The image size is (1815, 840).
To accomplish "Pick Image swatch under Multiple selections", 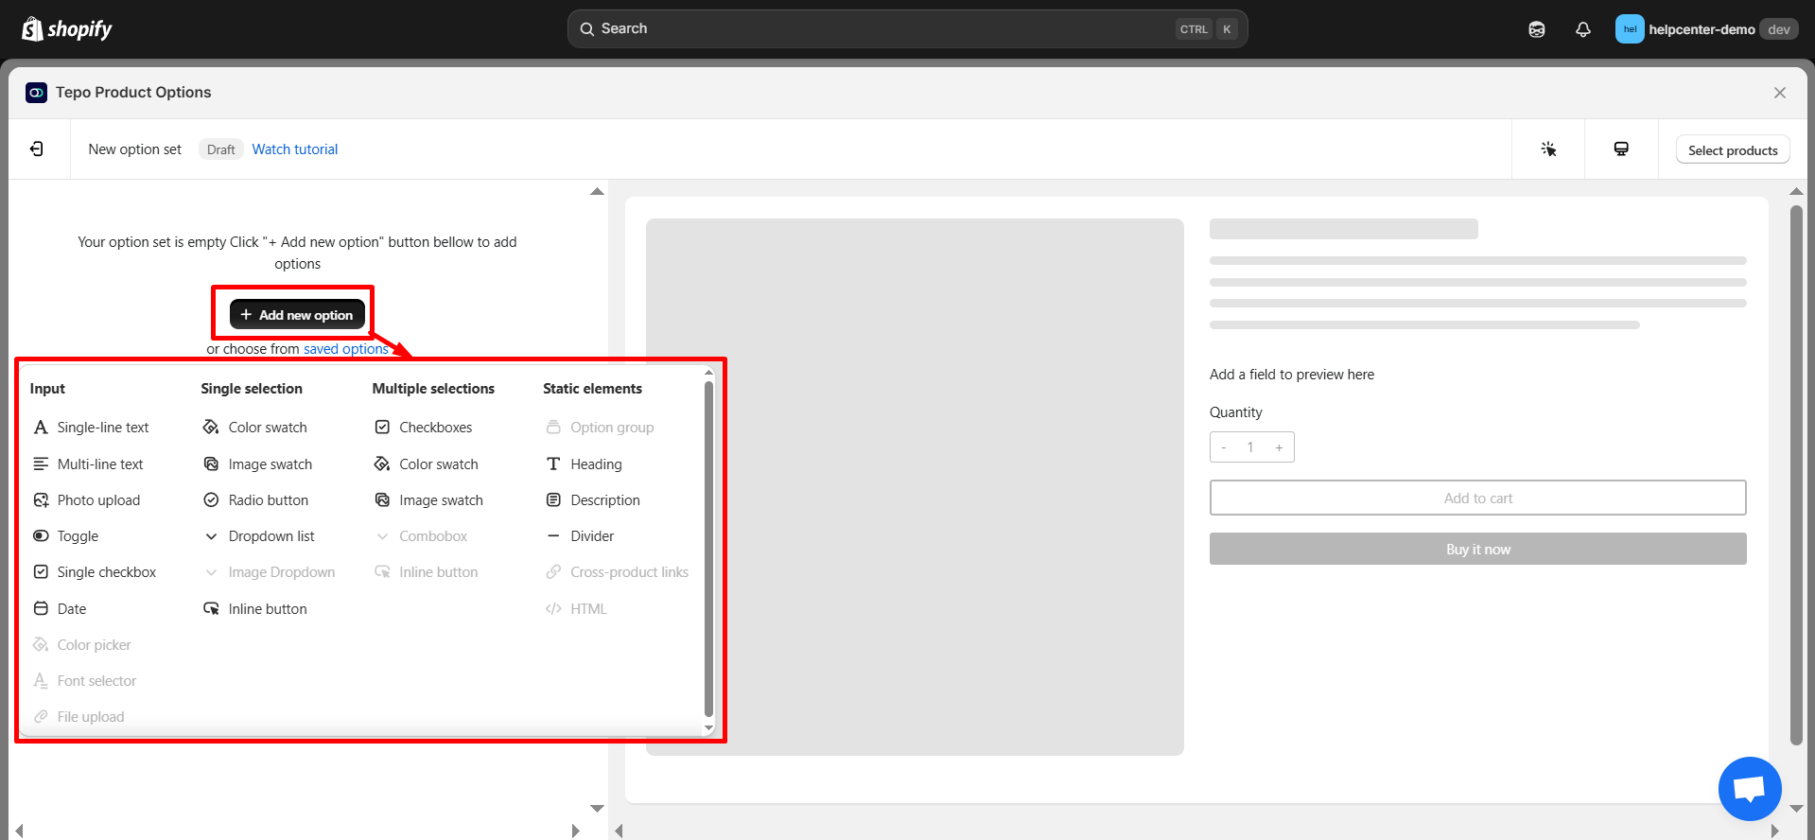I will (428, 500).
